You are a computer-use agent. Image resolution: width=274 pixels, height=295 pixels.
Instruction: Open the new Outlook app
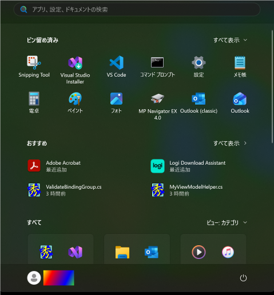pos(240,102)
